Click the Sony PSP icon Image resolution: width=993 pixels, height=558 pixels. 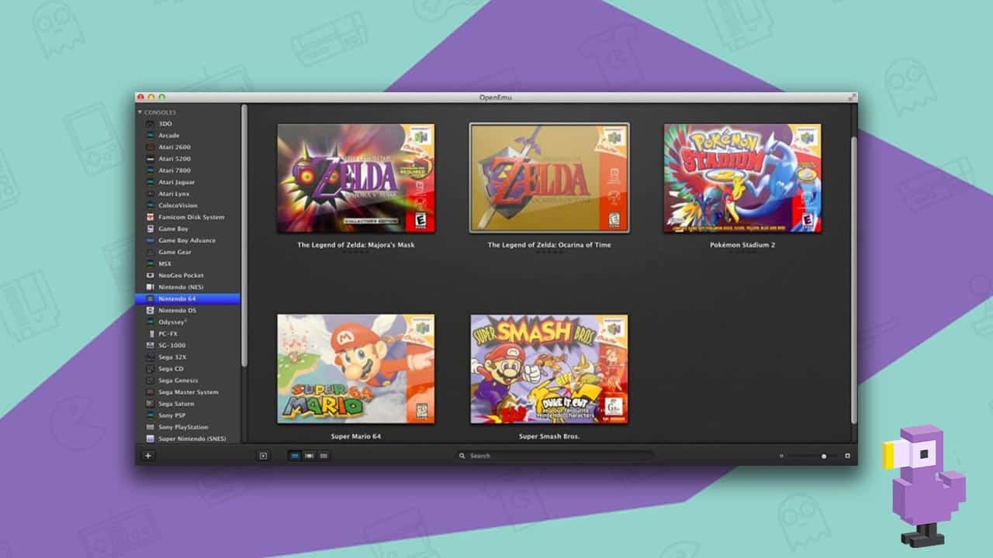[151, 415]
